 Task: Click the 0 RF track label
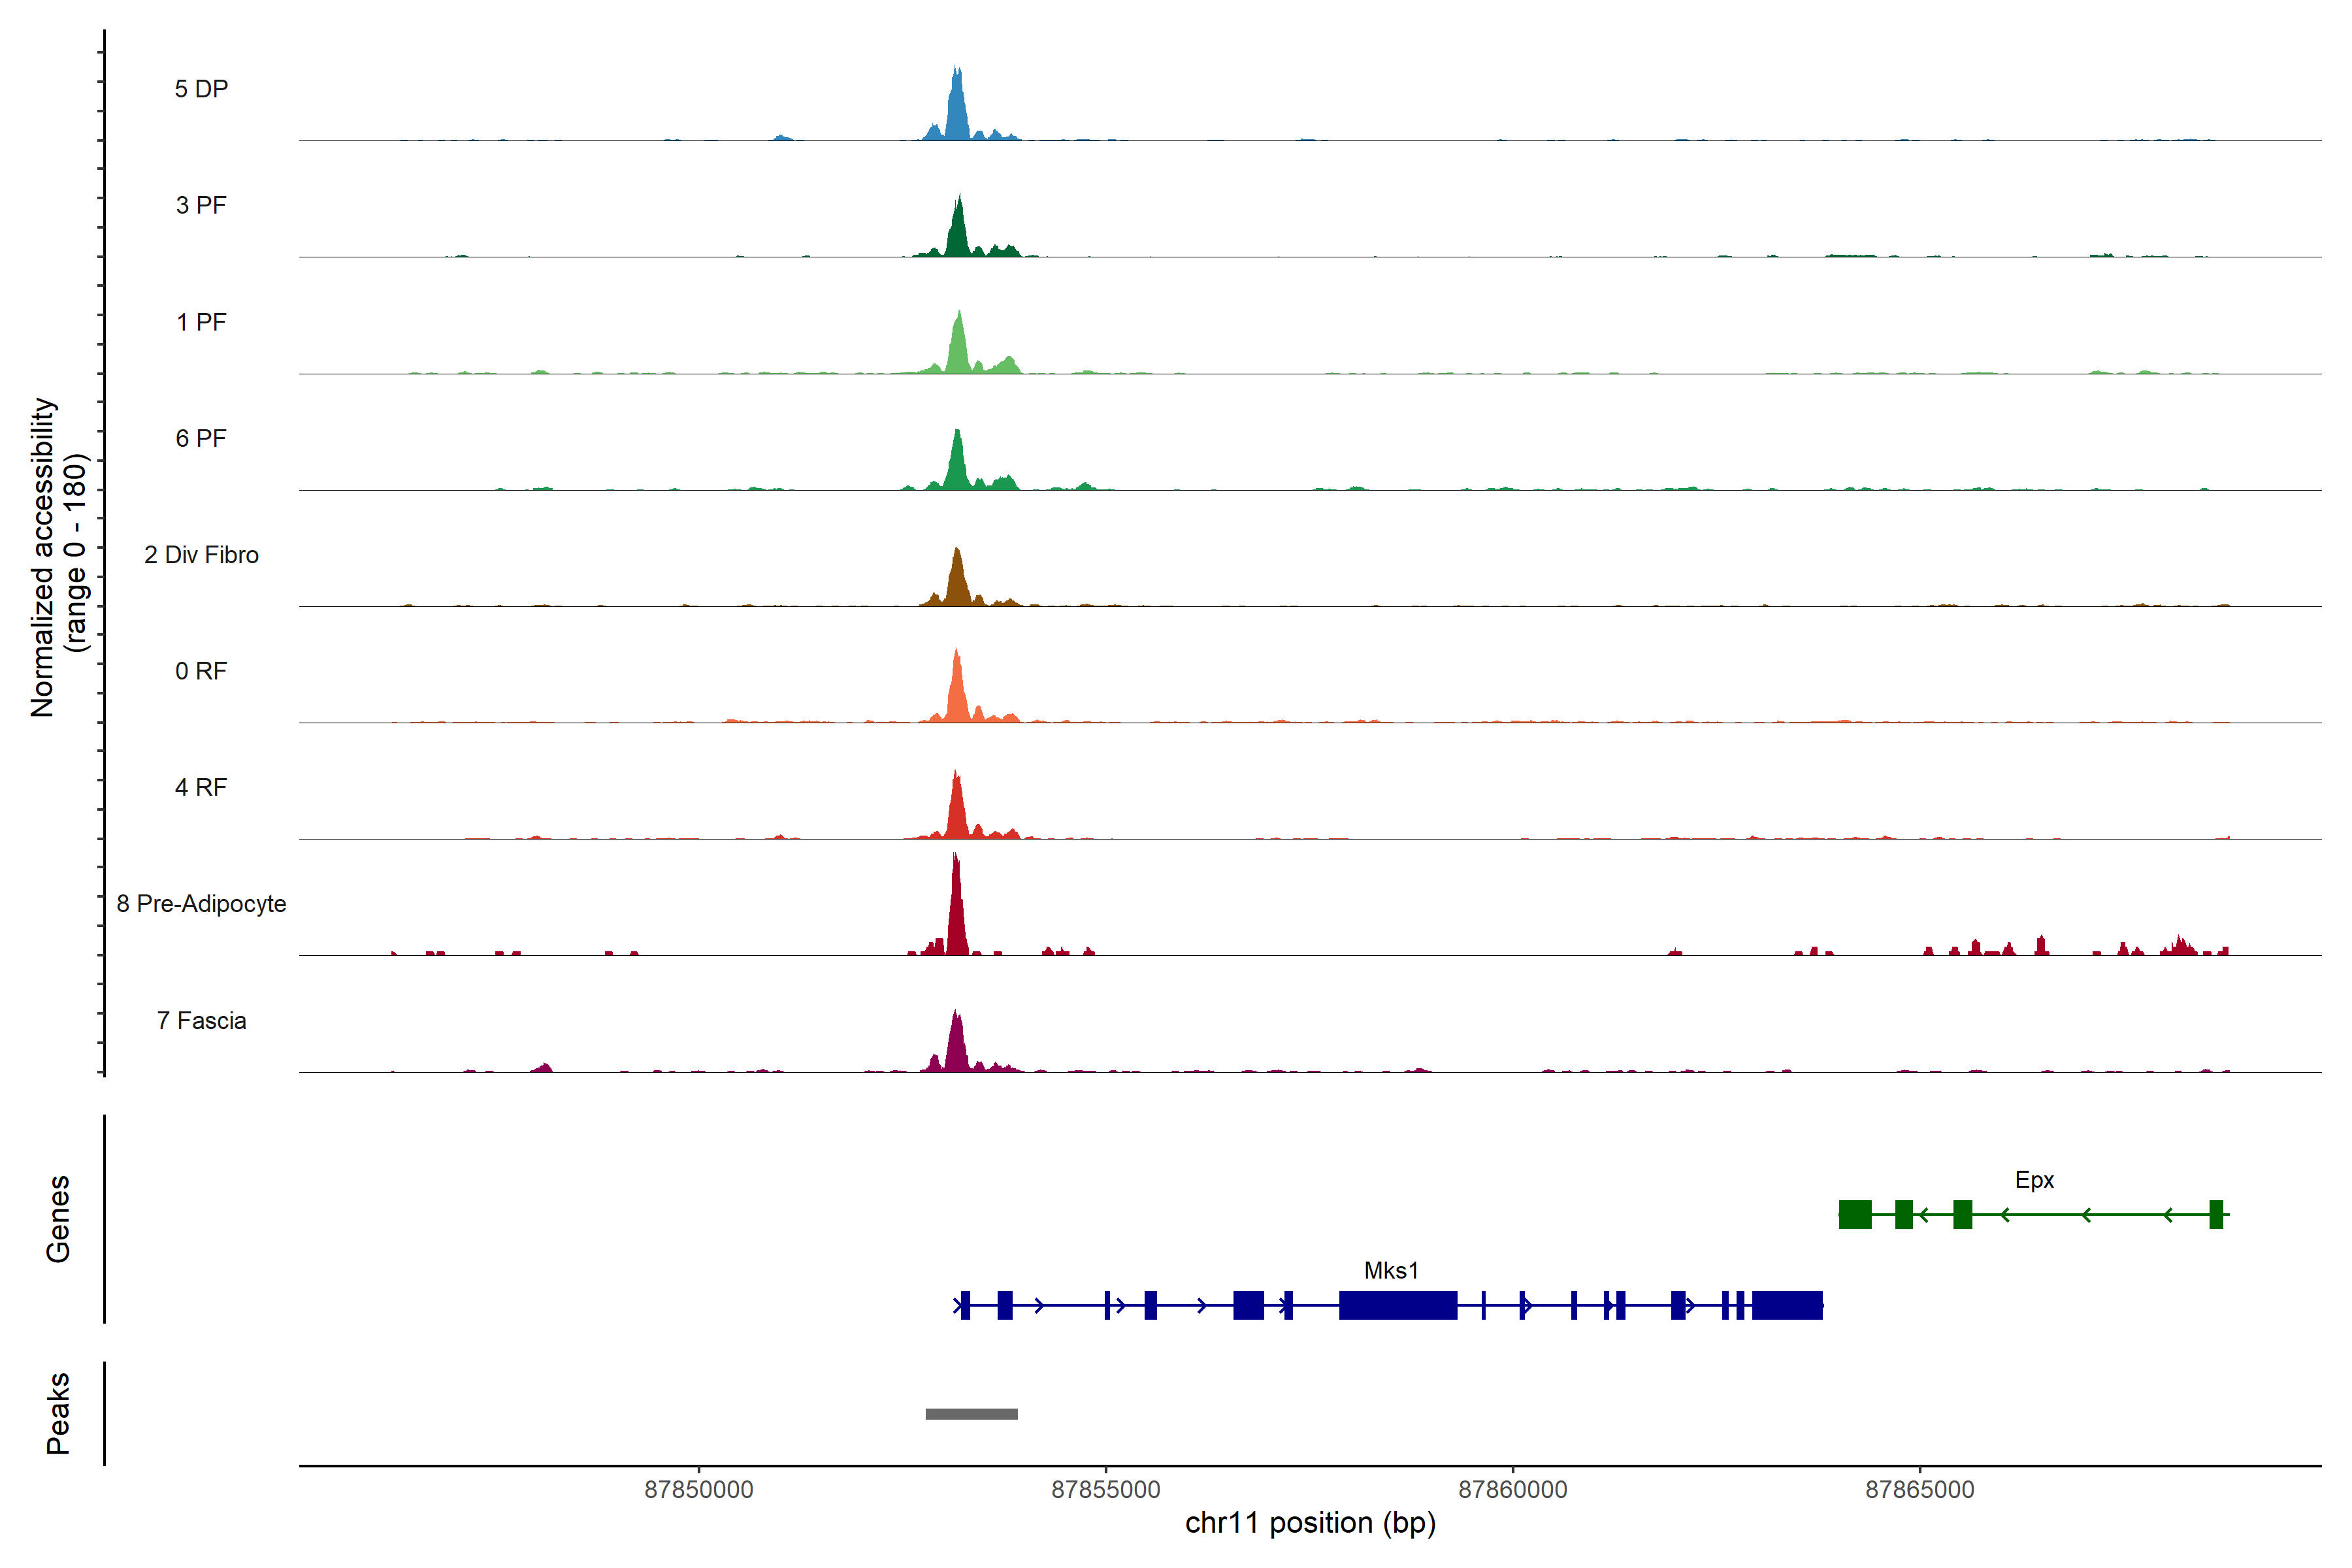coord(201,671)
